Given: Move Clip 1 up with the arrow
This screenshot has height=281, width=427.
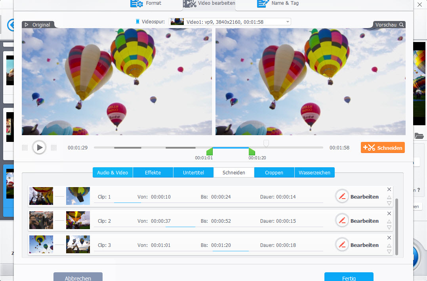Looking at the screenshot, I should click(x=389, y=197).
